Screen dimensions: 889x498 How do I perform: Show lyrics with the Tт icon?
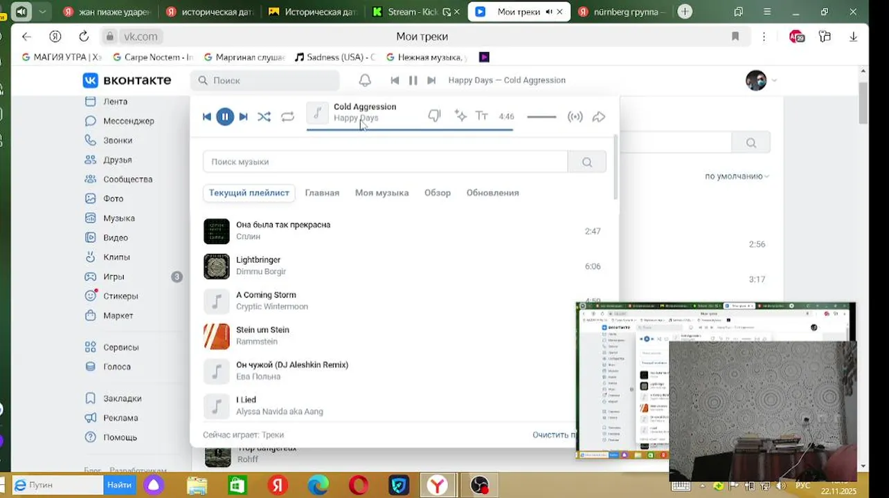coord(482,116)
